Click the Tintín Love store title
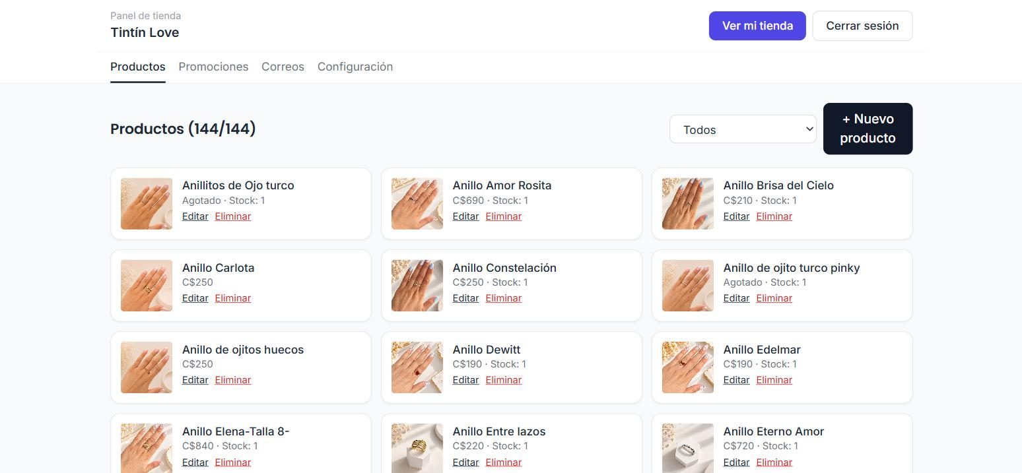 145,32
